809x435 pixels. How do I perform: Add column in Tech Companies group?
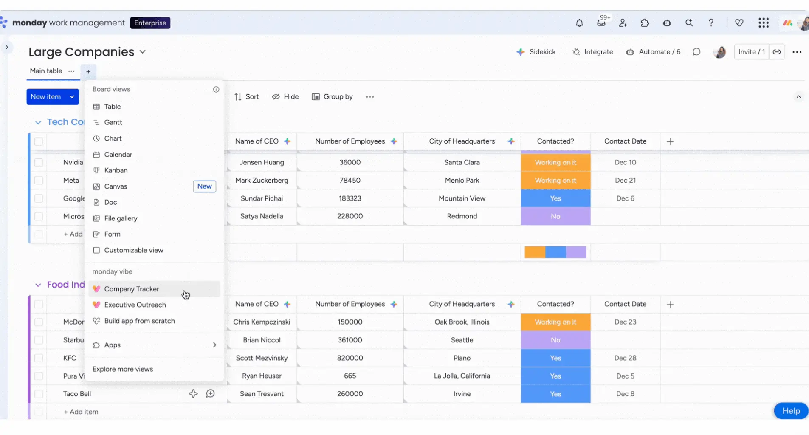(x=670, y=141)
